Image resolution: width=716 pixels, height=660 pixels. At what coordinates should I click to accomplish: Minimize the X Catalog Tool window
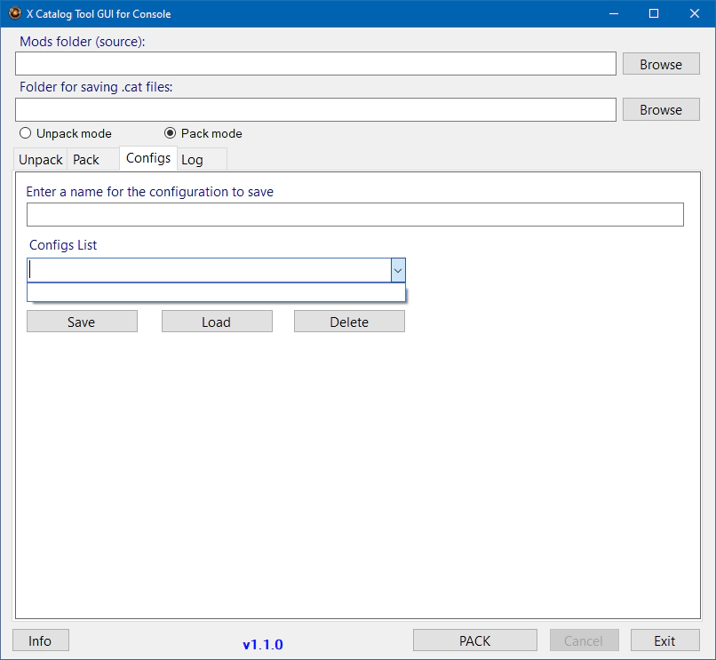coord(613,13)
